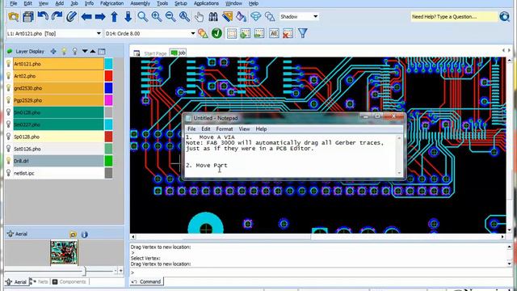Toggle visibility bulb for Art0121.pho layer
This screenshot has height=291, width=517.
click(x=9, y=64)
